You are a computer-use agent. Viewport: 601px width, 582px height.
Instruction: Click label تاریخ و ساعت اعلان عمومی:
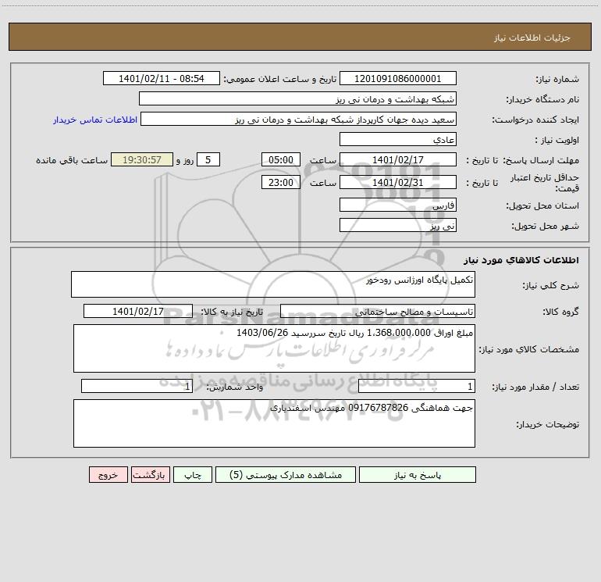pos(280,79)
